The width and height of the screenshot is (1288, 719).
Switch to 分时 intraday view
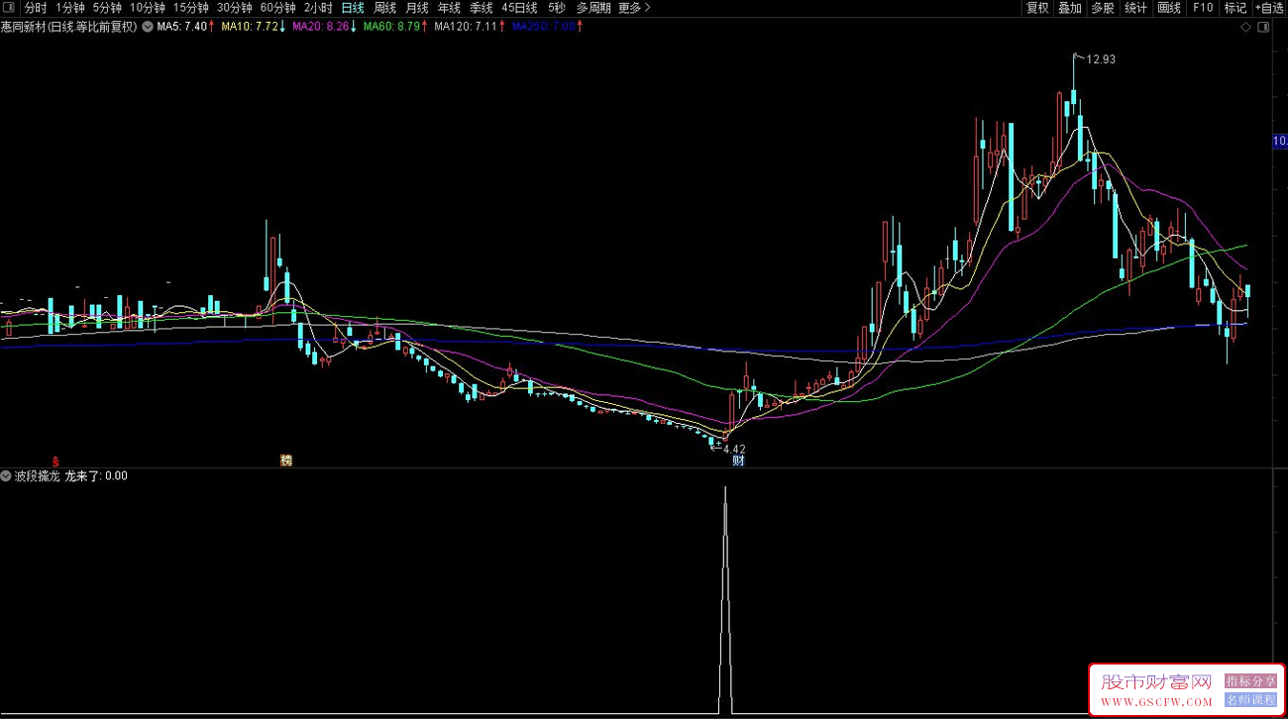tap(36, 8)
